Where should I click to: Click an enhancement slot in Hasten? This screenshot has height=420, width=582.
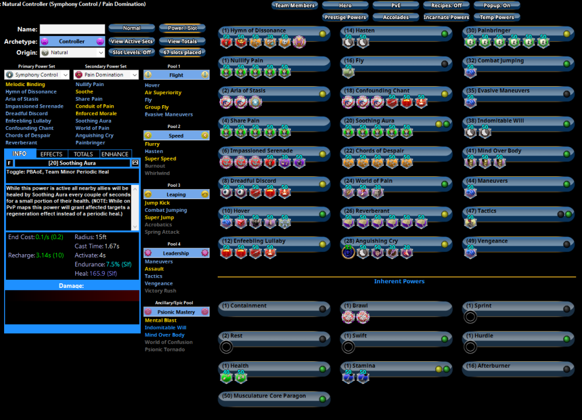point(348,42)
